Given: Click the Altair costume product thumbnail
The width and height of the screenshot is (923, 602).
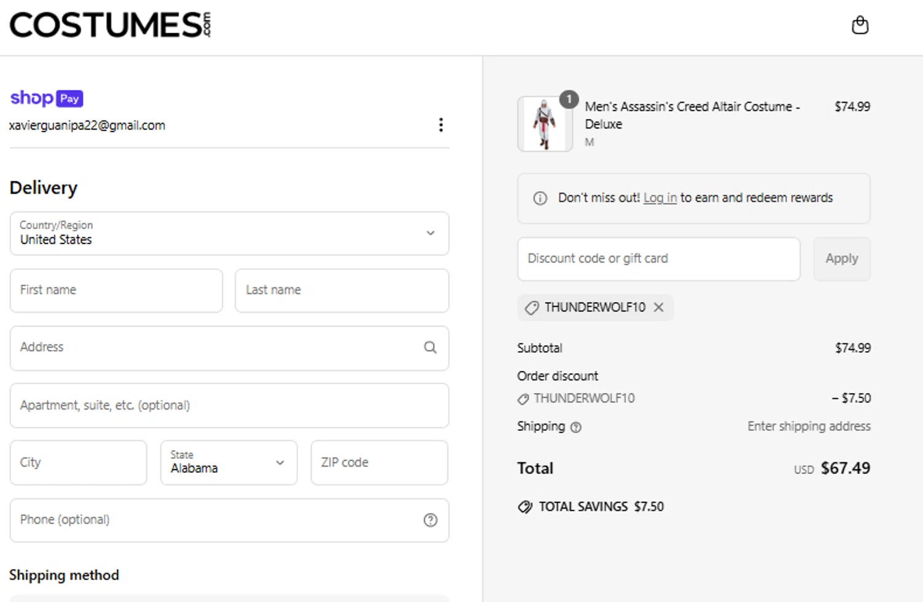Looking at the screenshot, I should (545, 124).
